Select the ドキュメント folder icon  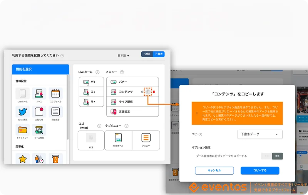[22, 130]
